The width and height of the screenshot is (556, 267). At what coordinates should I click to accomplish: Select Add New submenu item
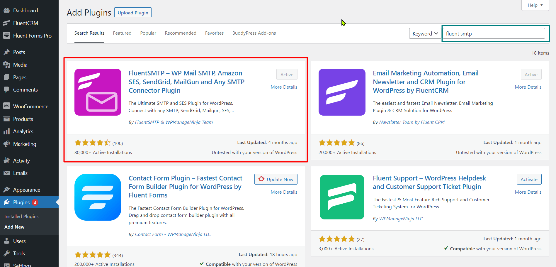[x=14, y=227]
